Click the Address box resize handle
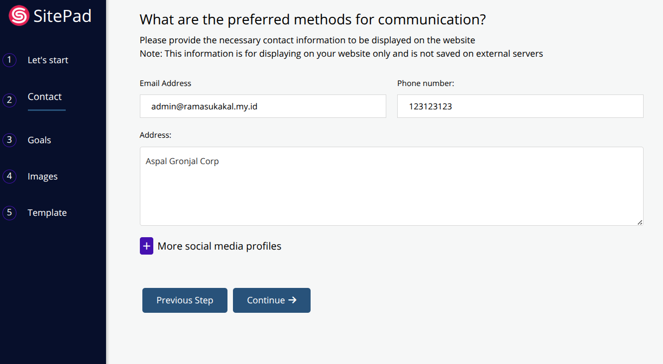Image resolution: width=663 pixels, height=364 pixels. (x=640, y=222)
